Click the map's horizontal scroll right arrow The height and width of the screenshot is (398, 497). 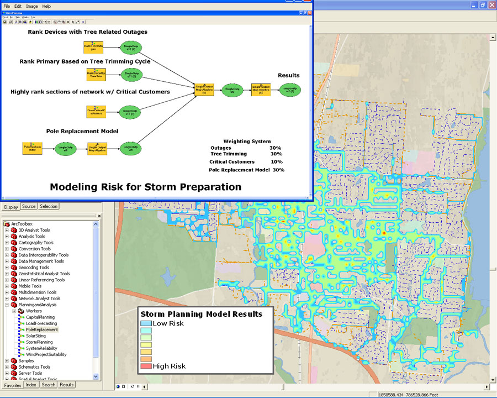[487, 387]
